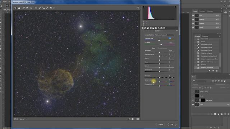Collapse the History panel via double arrows

tap(218, 34)
